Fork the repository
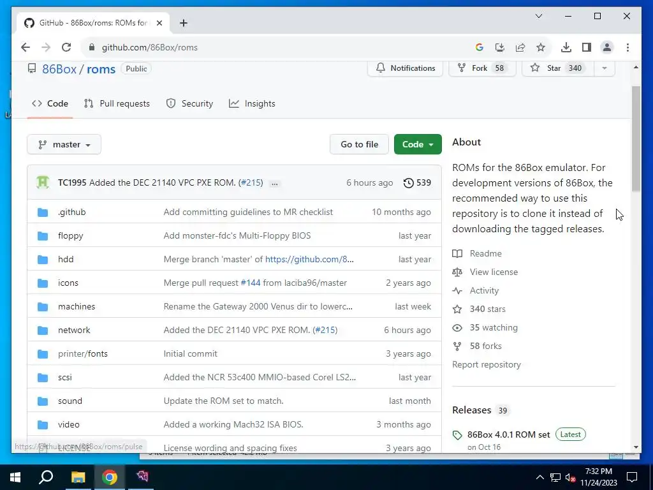The height and width of the screenshot is (490, 653). pyautogui.click(x=482, y=68)
